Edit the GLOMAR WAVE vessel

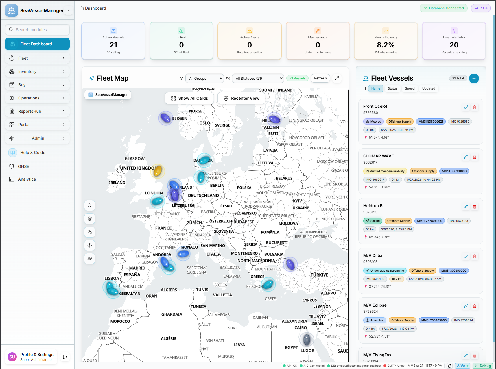pos(466,157)
